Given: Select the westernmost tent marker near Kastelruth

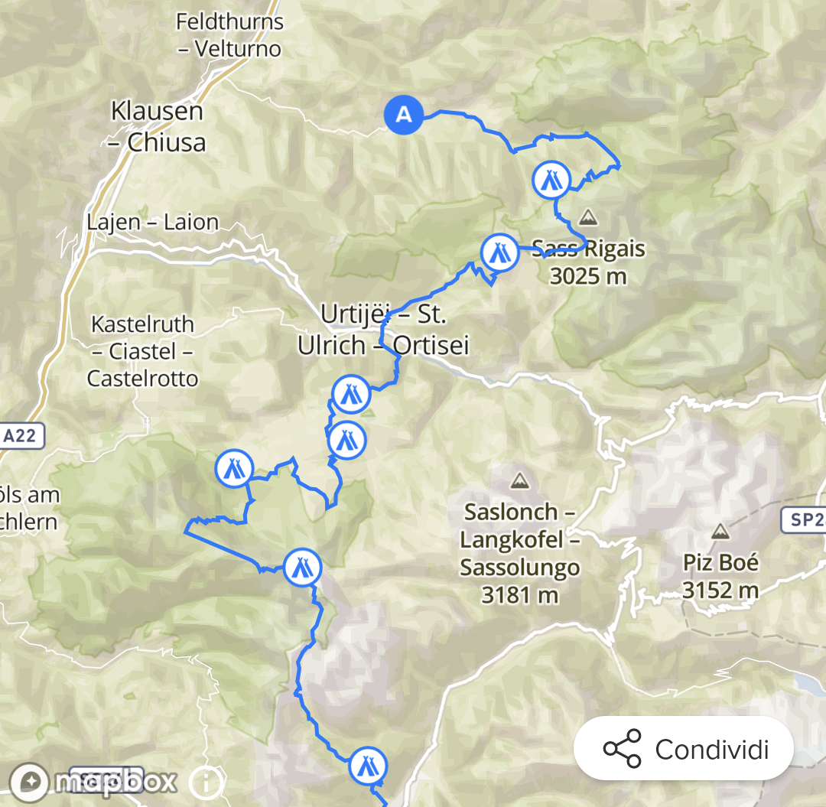Looking at the screenshot, I should point(235,468).
